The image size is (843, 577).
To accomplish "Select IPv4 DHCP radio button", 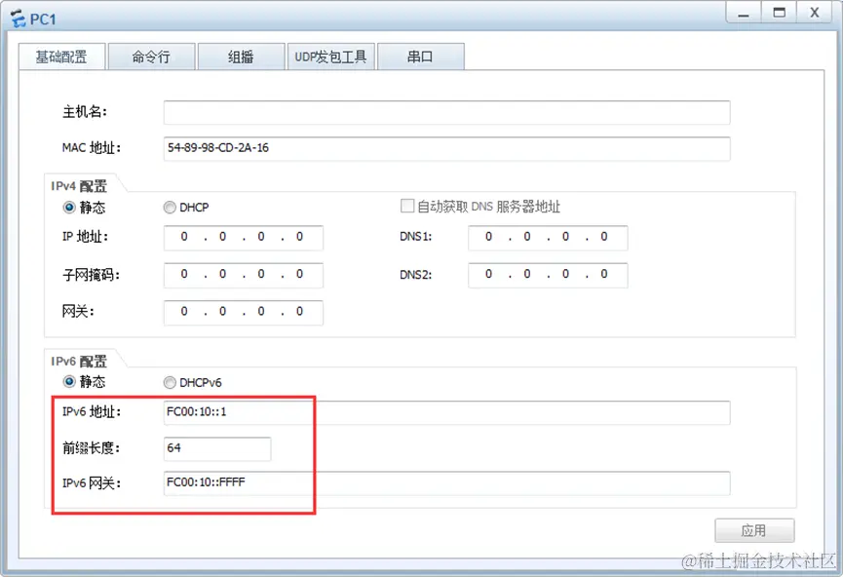I will [170, 207].
